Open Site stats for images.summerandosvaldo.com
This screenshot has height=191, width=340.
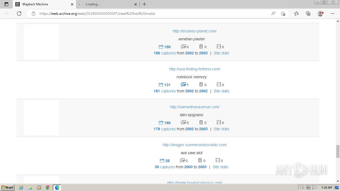point(220,167)
